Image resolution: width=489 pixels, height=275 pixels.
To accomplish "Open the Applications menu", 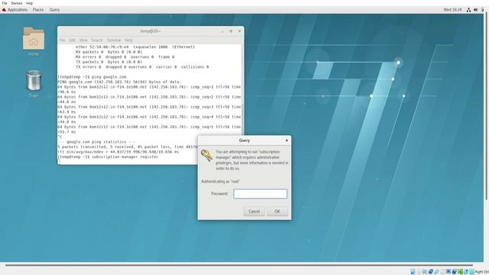I will pyautogui.click(x=18, y=10).
